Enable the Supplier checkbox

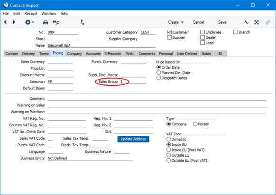pos(169,37)
